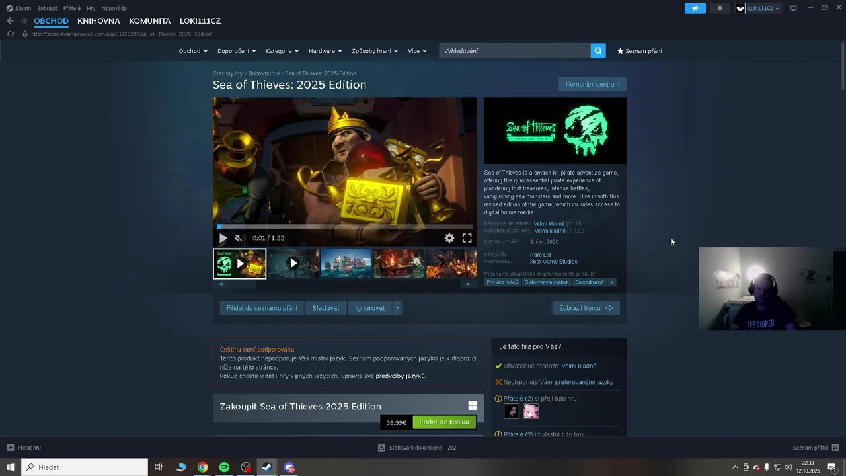The width and height of the screenshot is (846, 476).
Task: Select the second video thumbnail
Action: click(x=293, y=264)
